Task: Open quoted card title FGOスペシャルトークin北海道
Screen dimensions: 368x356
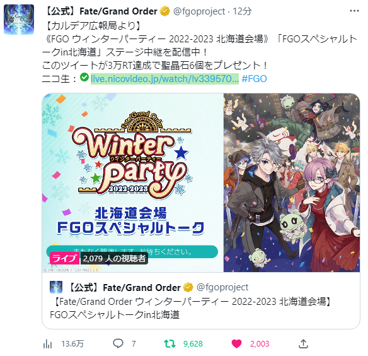Action: coord(115,314)
